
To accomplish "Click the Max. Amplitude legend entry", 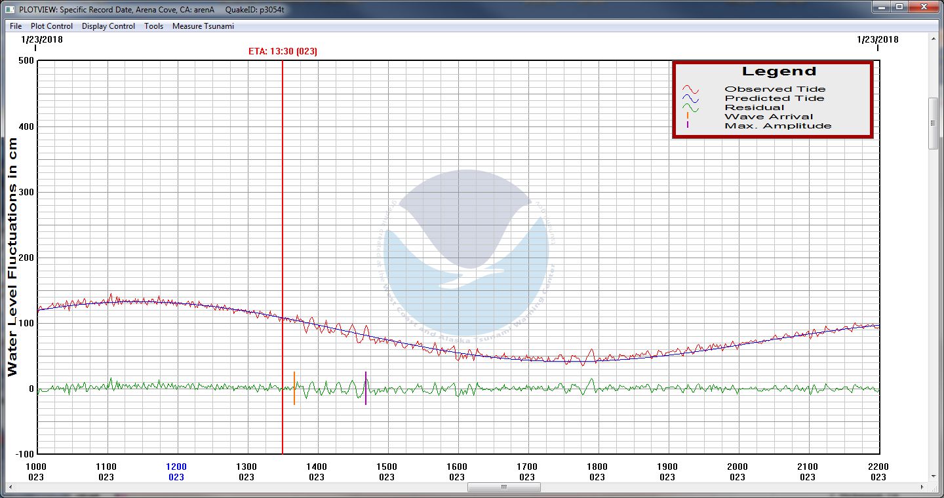I will 777,126.
